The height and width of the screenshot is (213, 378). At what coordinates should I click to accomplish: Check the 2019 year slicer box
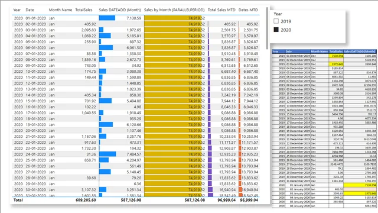276,21
